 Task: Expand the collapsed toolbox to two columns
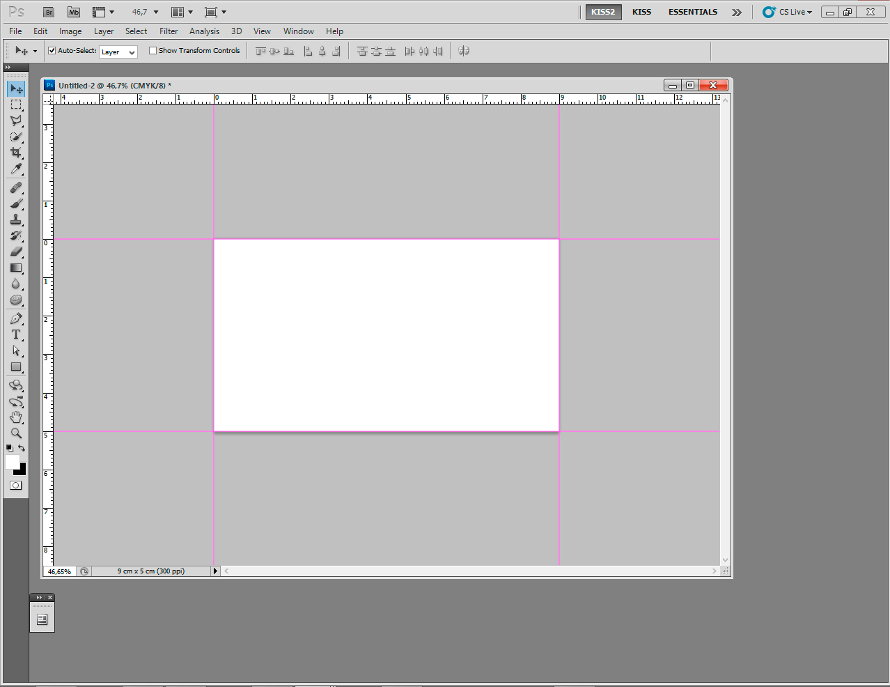pos(8,68)
